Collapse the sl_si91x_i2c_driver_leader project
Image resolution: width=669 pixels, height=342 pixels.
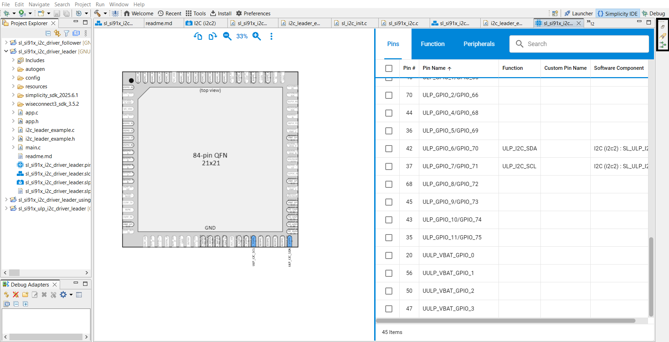pos(6,51)
